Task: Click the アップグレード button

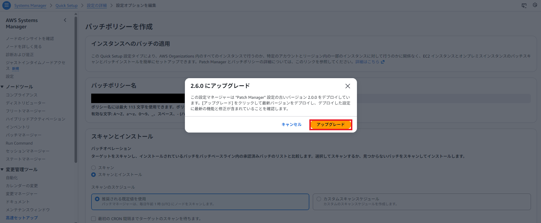Action: pyautogui.click(x=331, y=125)
